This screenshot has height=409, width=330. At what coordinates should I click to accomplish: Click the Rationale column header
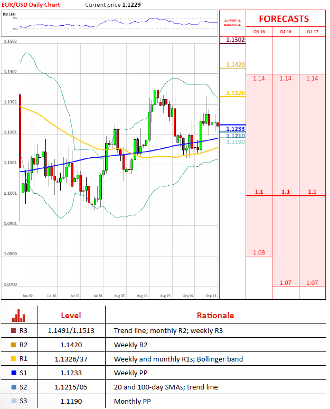215,316
